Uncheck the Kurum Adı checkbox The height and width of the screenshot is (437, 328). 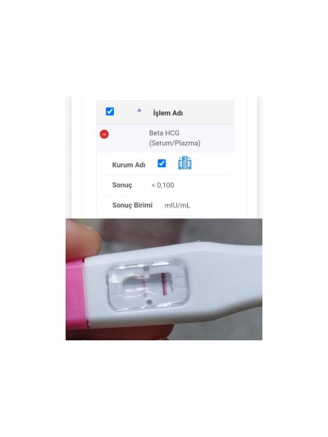[162, 163]
